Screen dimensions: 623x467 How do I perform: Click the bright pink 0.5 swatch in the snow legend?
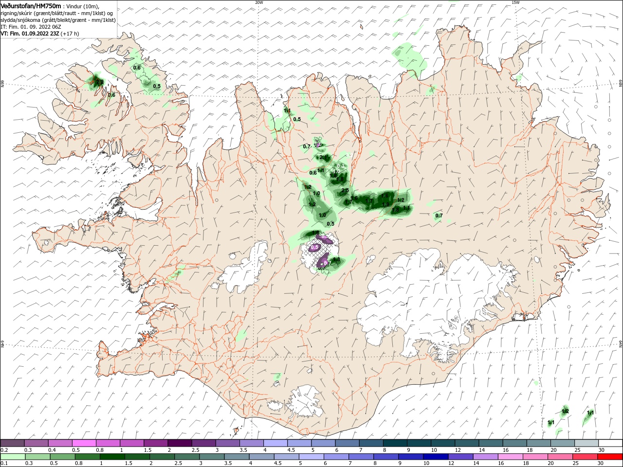pyautogui.click(x=84, y=443)
